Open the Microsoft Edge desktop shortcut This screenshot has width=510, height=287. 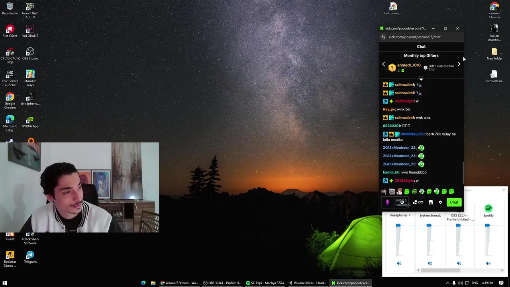[10, 124]
